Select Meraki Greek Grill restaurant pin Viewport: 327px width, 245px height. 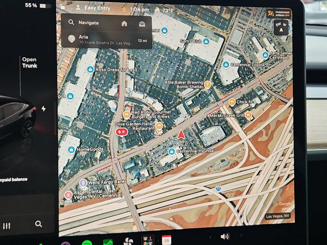248,115
